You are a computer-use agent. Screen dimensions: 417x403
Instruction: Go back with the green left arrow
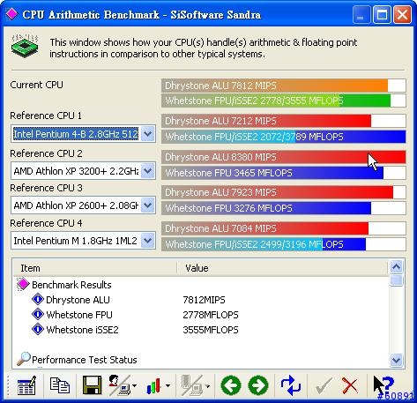coord(231,385)
